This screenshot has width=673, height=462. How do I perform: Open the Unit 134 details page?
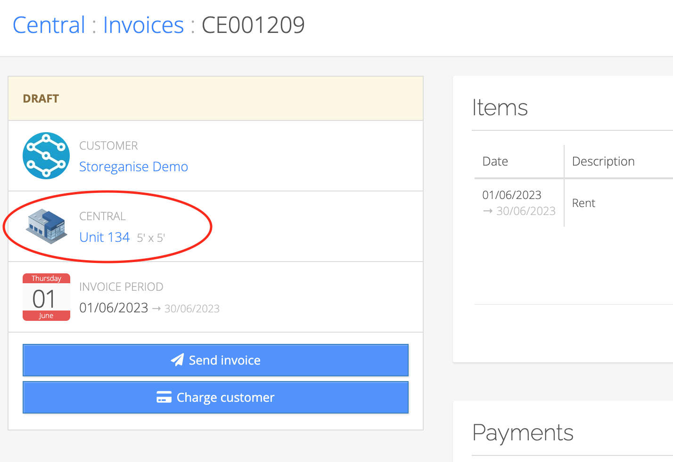[x=105, y=237]
